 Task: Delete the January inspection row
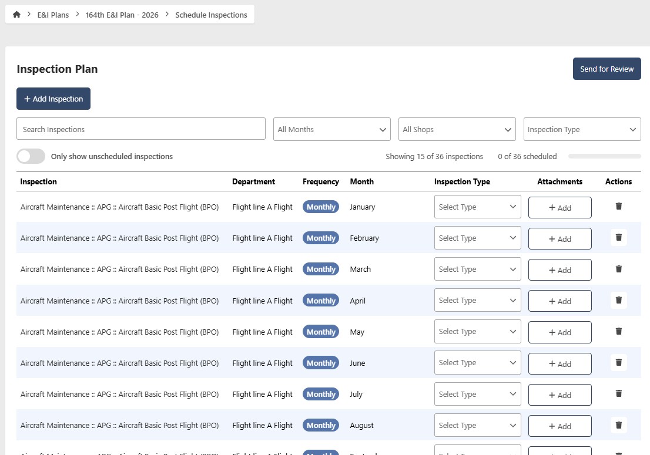[x=618, y=206]
